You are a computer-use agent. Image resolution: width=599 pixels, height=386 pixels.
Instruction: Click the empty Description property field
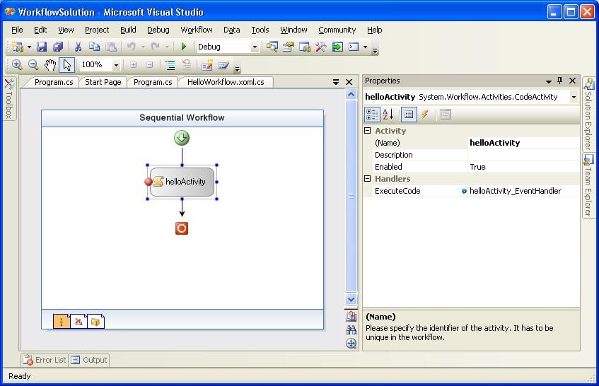[x=523, y=155]
